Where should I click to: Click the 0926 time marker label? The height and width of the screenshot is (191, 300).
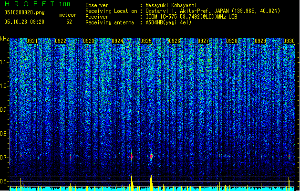175,41
